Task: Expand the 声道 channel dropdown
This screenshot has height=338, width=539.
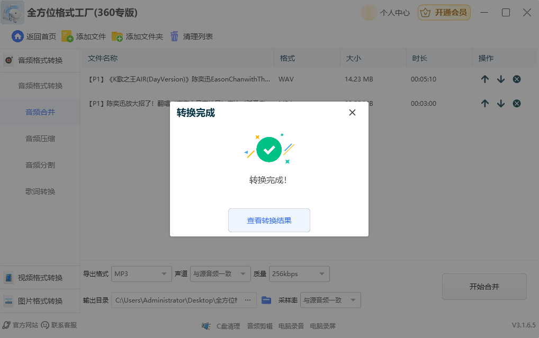Action: [220, 273]
